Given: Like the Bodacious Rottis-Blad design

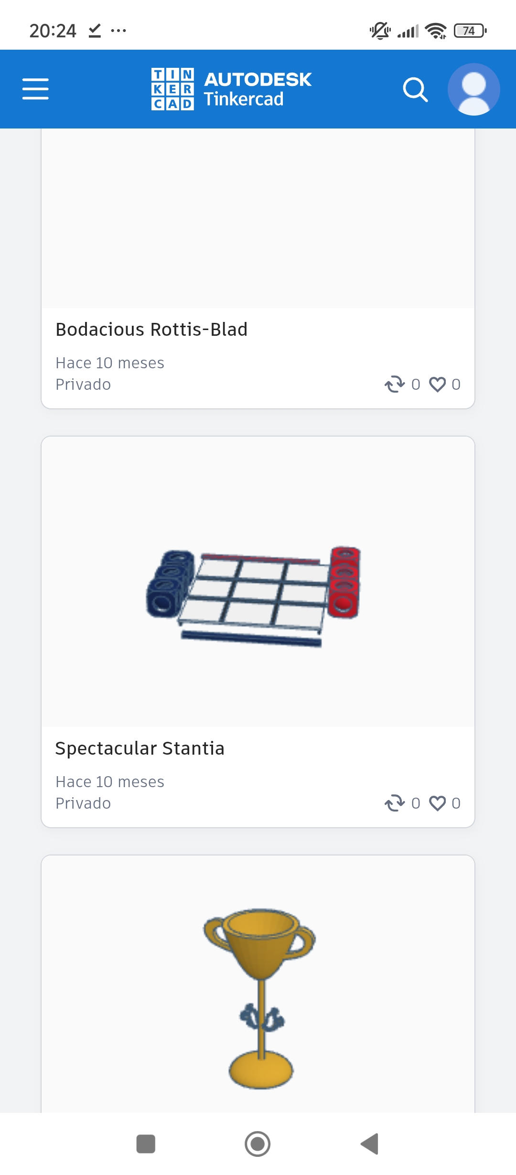Looking at the screenshot, I should [437, 385].
